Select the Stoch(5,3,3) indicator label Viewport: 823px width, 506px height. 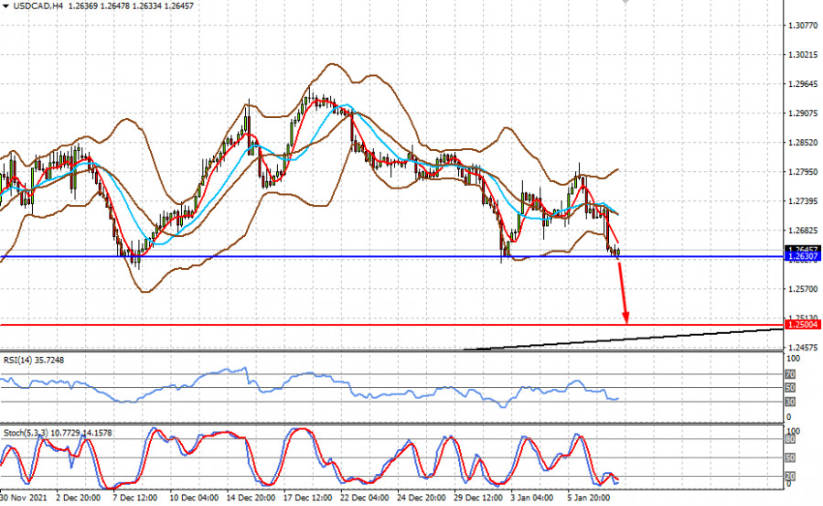click(x=58, y=433)
